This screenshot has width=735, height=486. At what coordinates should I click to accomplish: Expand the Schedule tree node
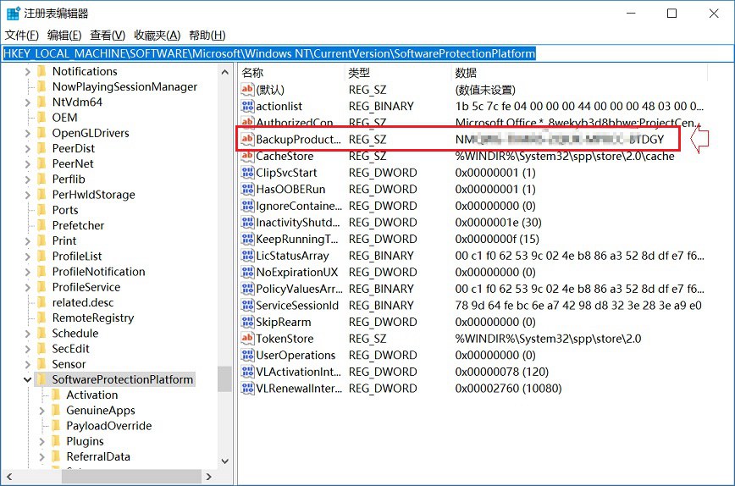[x=28, y=334]
